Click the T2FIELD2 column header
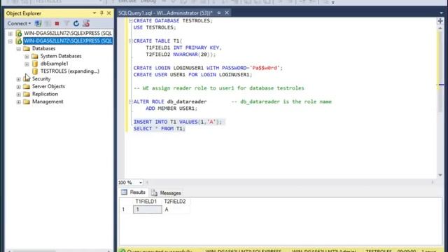 175,202
